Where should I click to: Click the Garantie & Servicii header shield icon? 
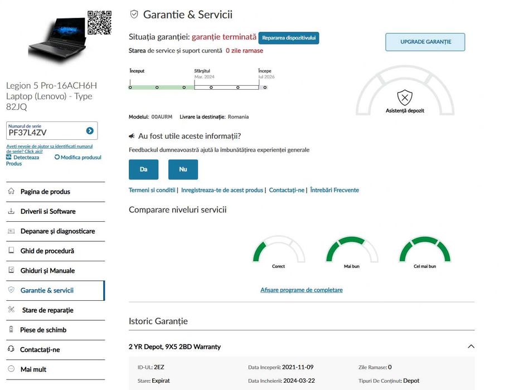coord(134,14)
